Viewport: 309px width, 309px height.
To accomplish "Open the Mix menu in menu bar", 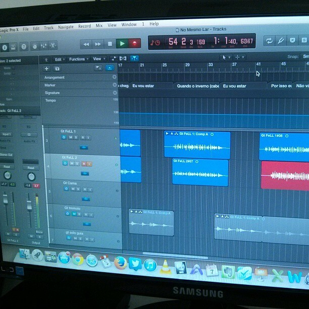I will (x=99, y=25).
